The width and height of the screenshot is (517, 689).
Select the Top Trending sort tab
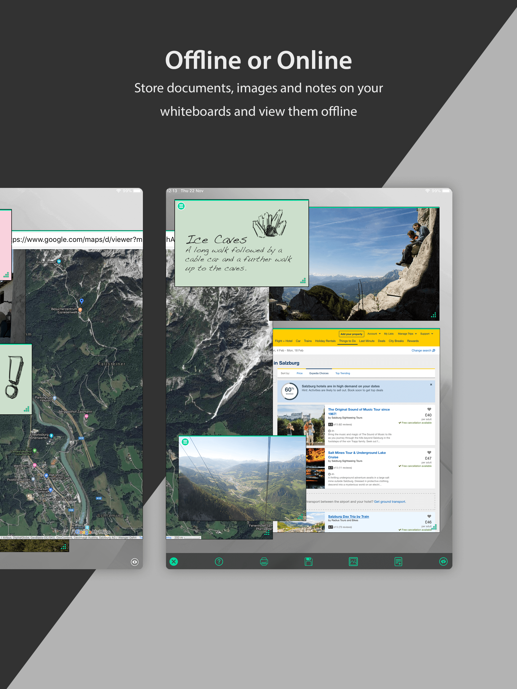pos(342,373)
